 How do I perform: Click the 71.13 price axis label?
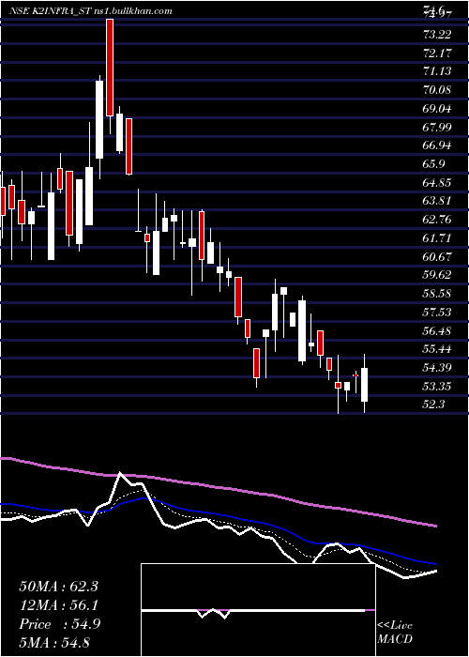point(438,71)
